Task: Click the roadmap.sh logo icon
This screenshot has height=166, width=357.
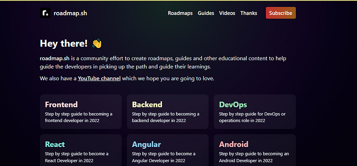Action: (45, 13)
